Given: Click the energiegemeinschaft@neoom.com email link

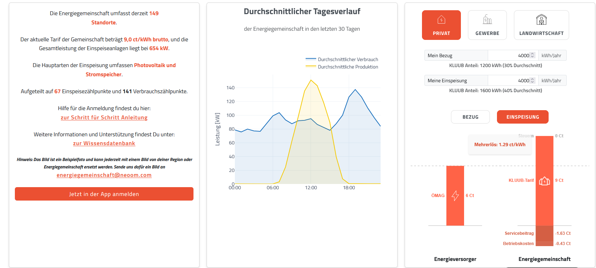Looking at the screenshot, I should click(x=104, y=175).
